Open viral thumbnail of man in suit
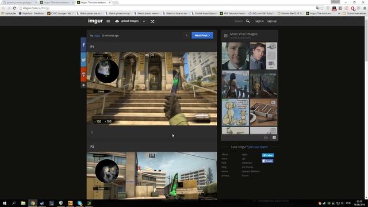 (235, 56)
